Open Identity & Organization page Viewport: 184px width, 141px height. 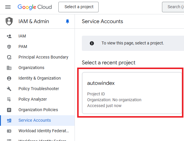pyautogui.click(x=37, y=78)
